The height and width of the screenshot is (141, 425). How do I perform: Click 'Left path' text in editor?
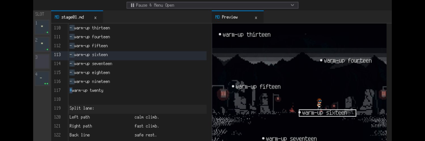coord(80,117)
